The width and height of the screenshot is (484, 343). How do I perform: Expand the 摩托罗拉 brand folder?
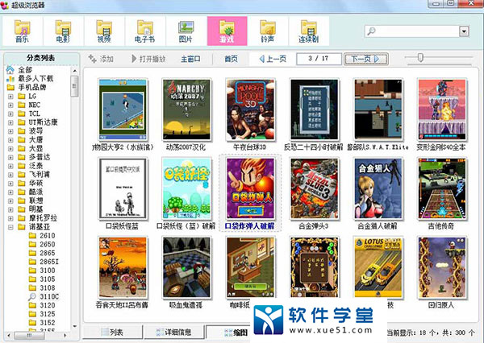10,218
